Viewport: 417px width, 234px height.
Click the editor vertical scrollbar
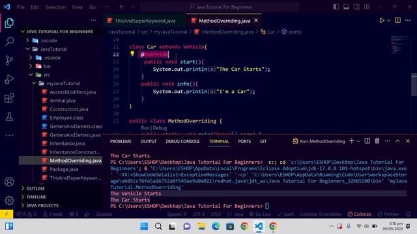coord(414,85)
